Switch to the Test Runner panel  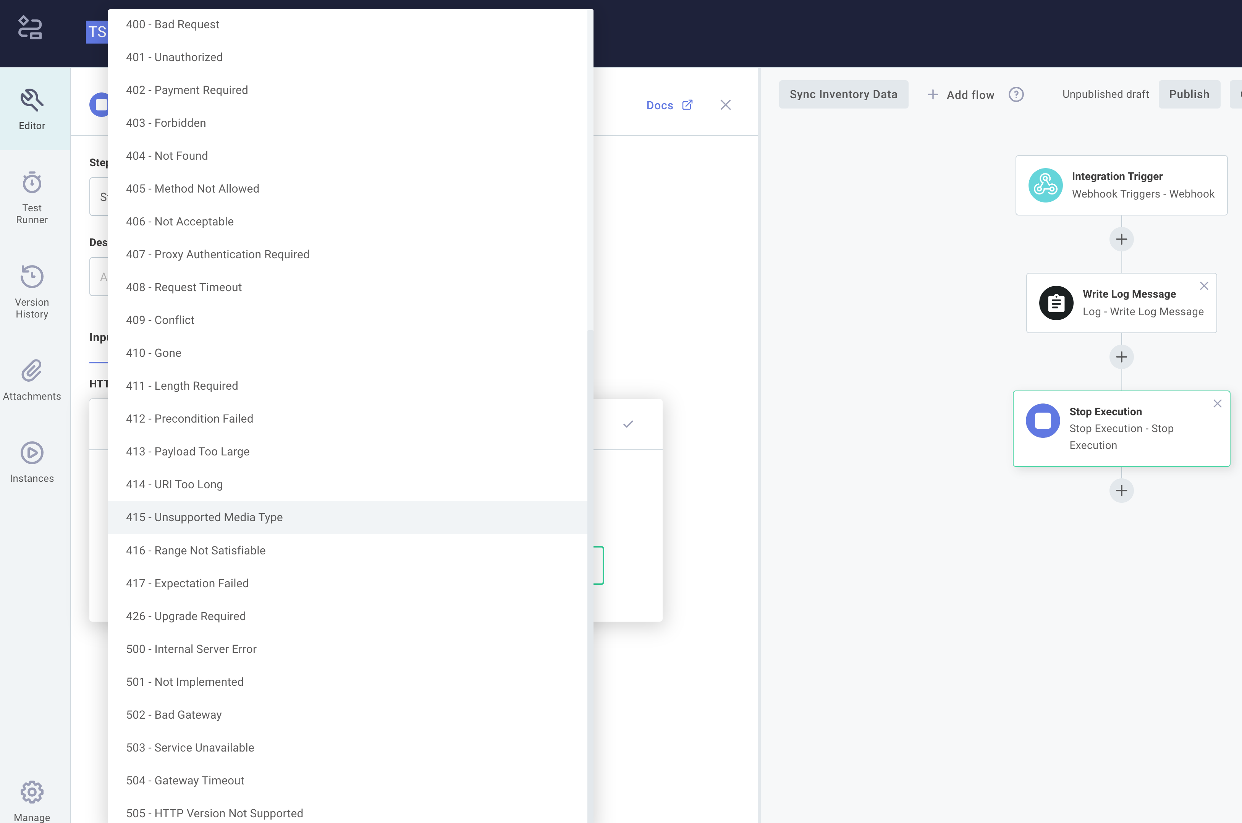(31, 198)
